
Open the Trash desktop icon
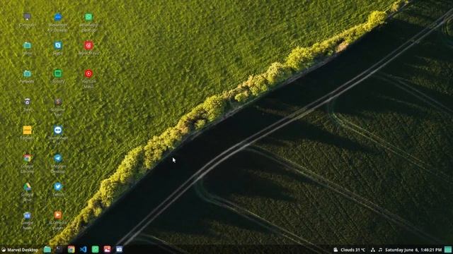(x=27, y=102)
